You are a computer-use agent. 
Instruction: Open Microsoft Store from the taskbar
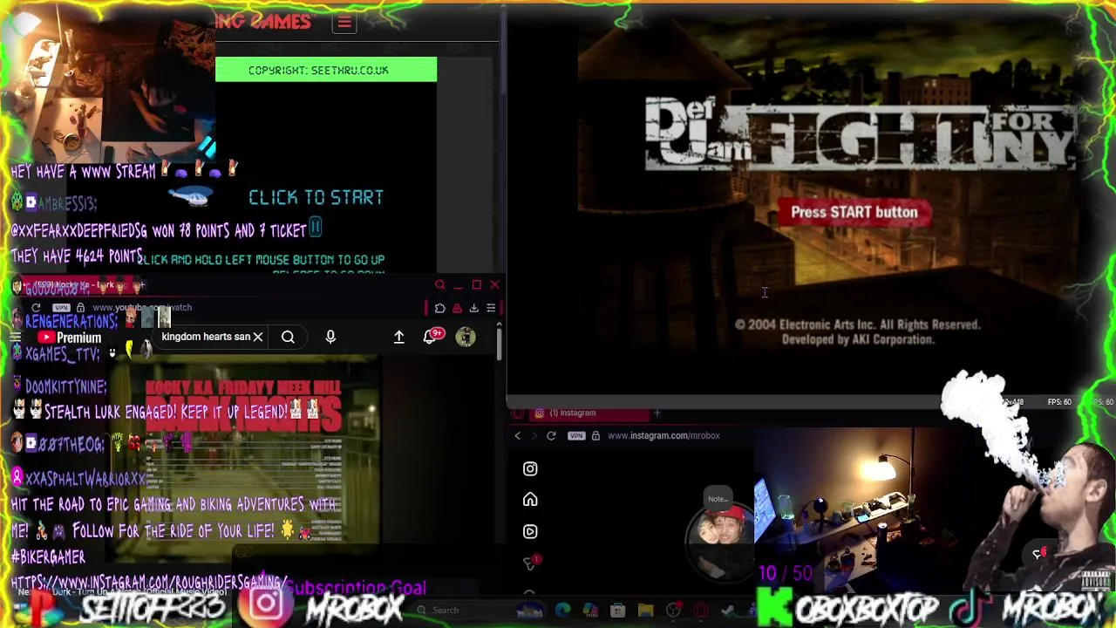[617, 610]
